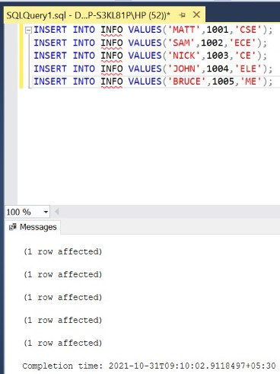Click the 'CE' string in NICK row
280x374 pixels.
[x=245, y=56]
